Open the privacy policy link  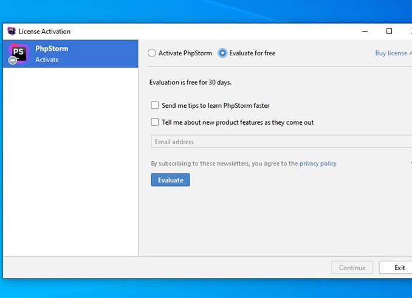(318, 164)
